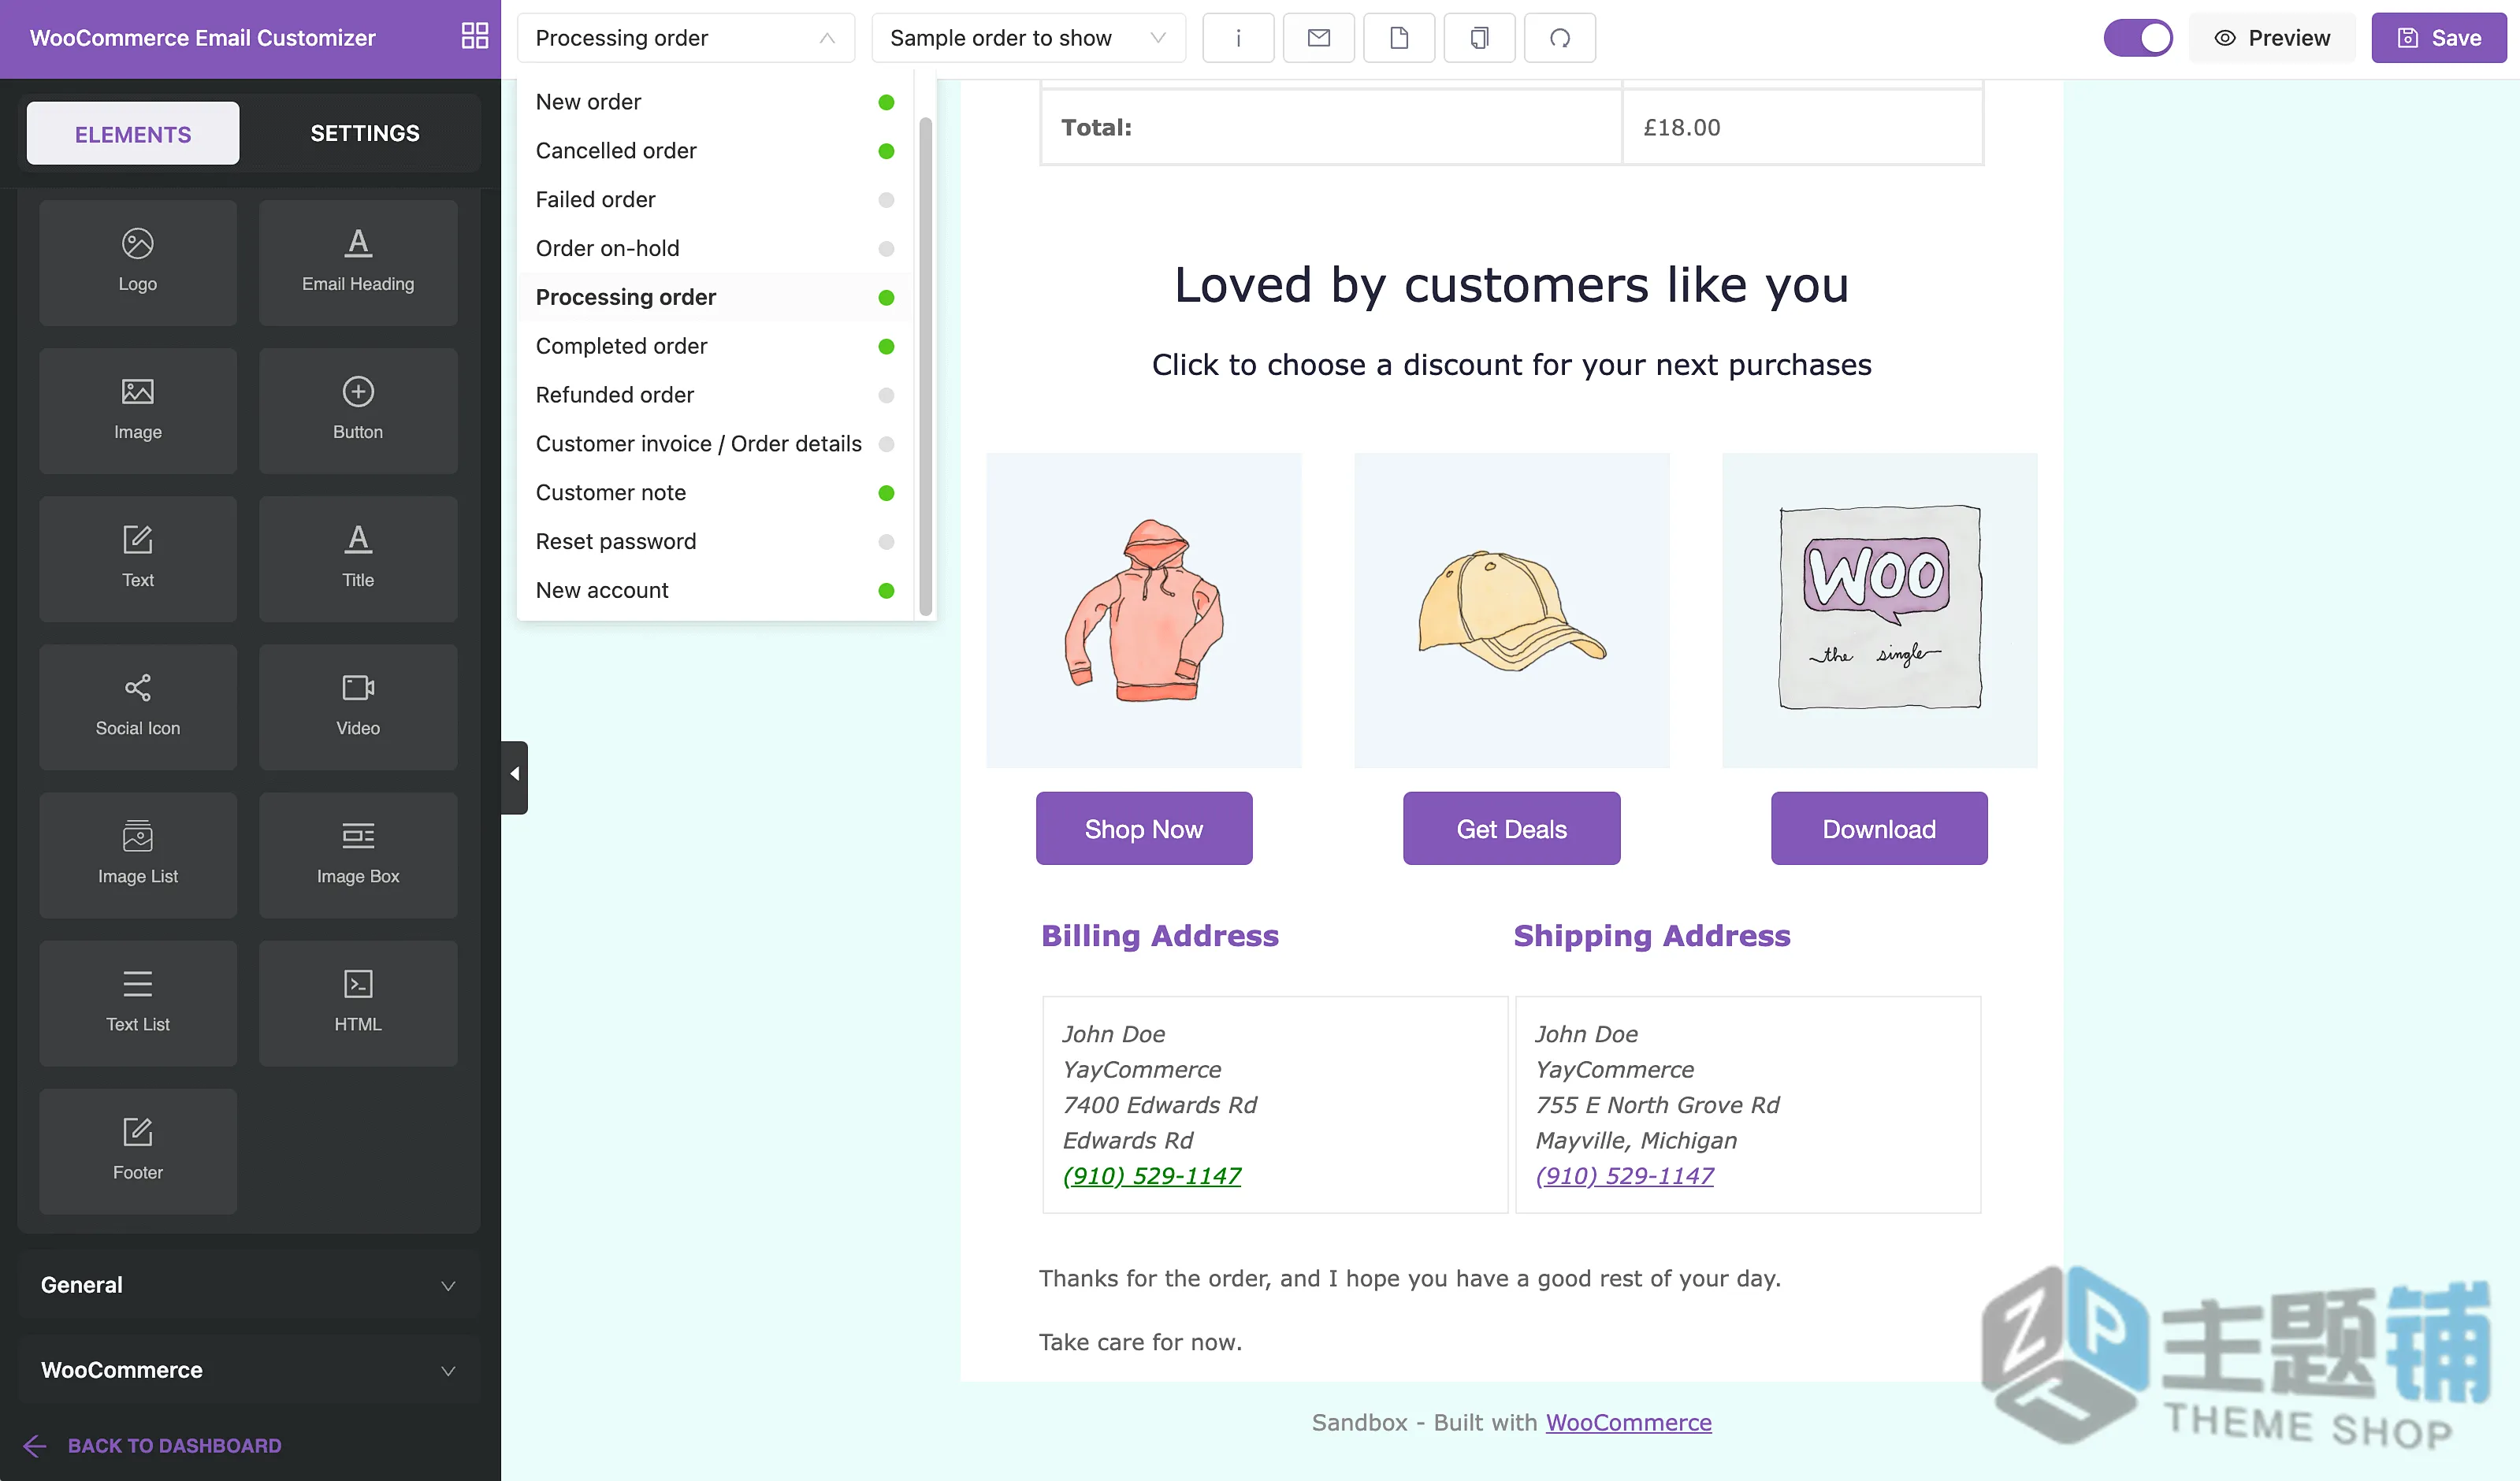Click the billing phone number link

1151,1175
